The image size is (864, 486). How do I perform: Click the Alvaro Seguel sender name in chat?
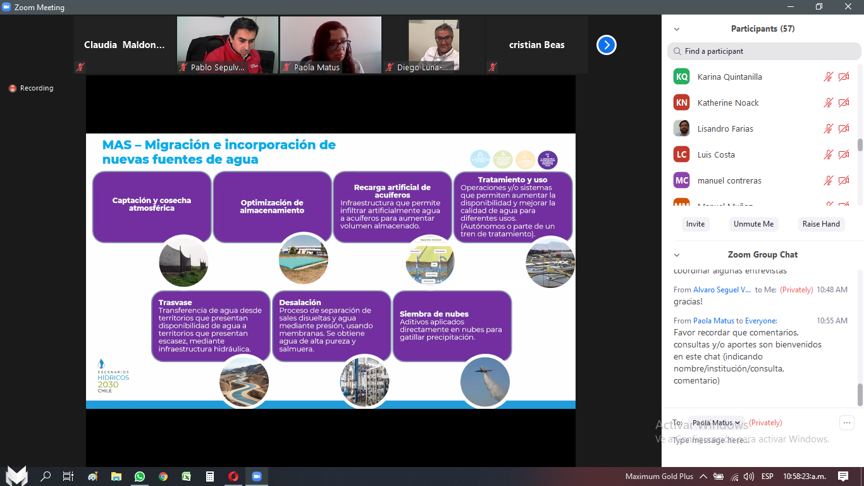(x=722, y=290)
